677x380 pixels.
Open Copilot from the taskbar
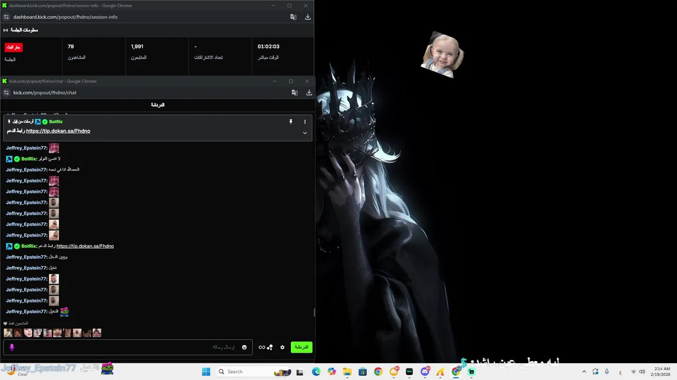point(332,372)
